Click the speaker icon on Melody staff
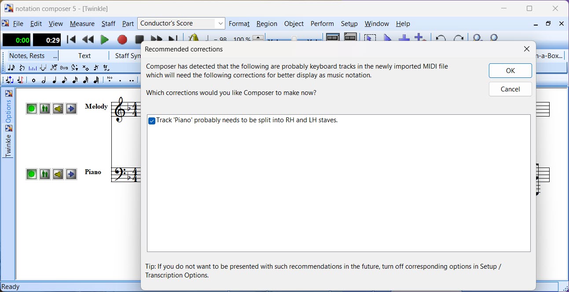This screenshot has height=292, width=569. click(x=58, y=109)
